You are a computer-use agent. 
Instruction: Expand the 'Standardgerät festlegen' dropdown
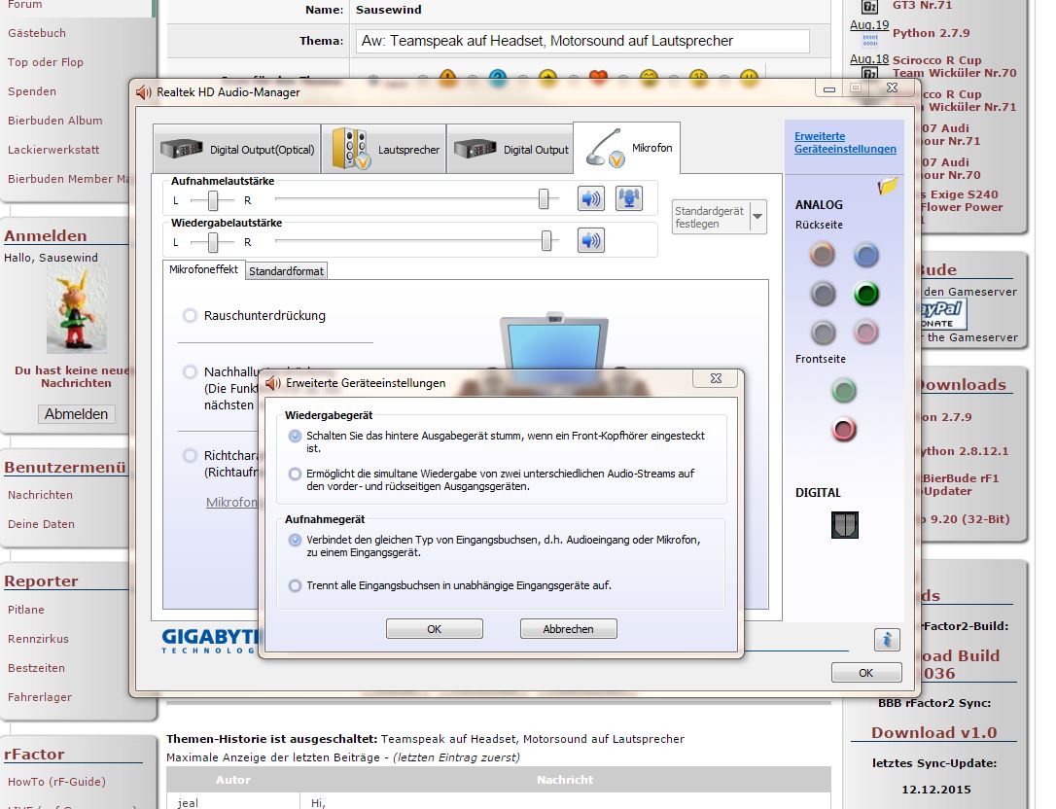757,216
